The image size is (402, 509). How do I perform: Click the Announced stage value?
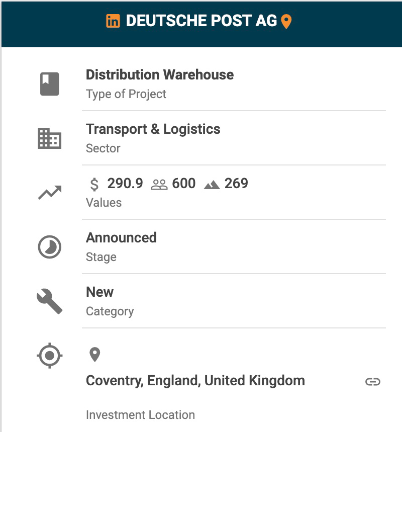[121, 238]
